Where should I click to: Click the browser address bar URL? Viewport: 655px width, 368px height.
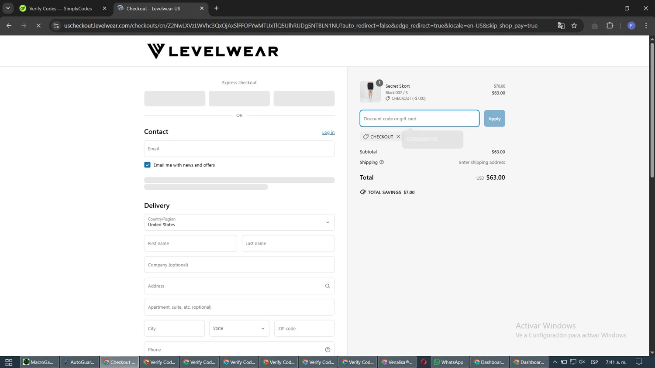pos(300,26)
